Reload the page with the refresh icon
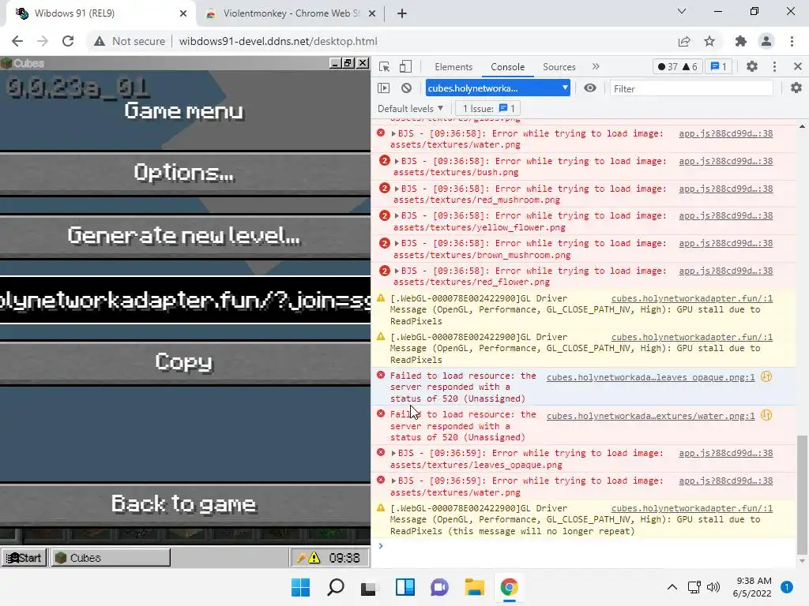This screenshot has height=606, width=809. pyautogui.click(x=68, y=41)
